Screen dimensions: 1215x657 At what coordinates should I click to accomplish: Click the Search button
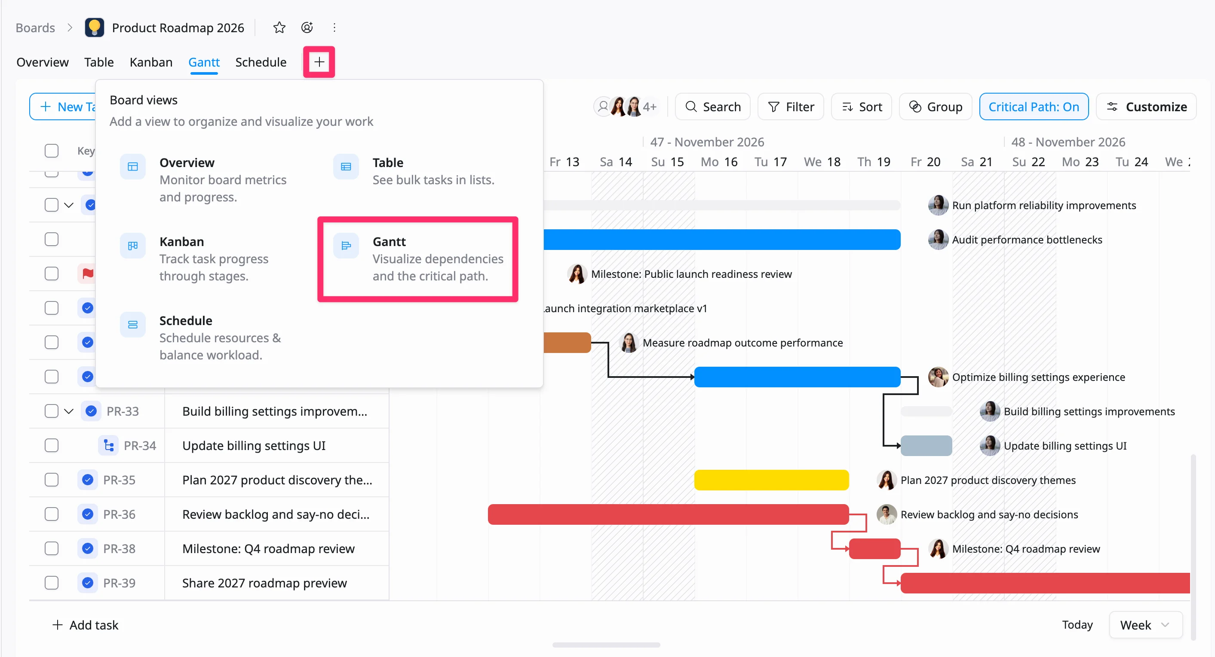[x=713, y=107]
